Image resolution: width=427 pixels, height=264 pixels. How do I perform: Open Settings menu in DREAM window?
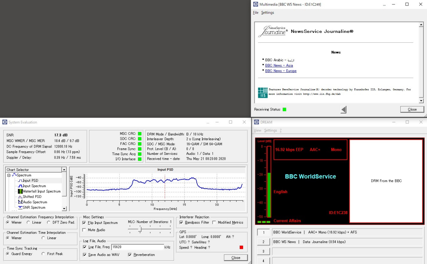coord(270,131)
